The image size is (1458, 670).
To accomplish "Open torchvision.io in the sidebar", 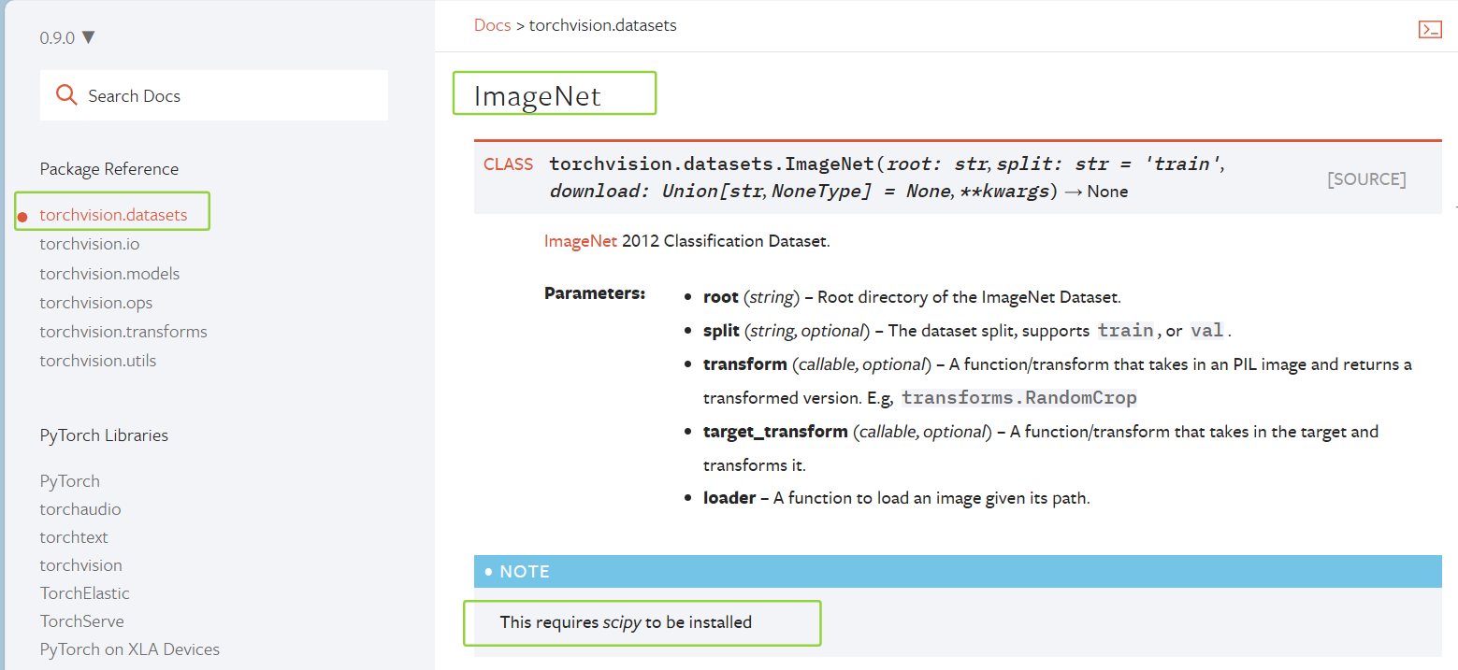I will pyautogui.click(x=89, y=244).
